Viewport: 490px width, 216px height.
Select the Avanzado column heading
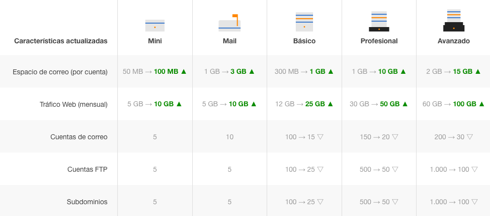click(x=454, y=41)
